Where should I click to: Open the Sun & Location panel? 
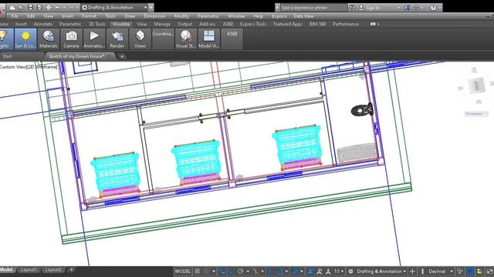tap(25, 38)
